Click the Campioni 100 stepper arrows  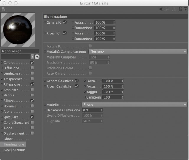pos(122,97)
